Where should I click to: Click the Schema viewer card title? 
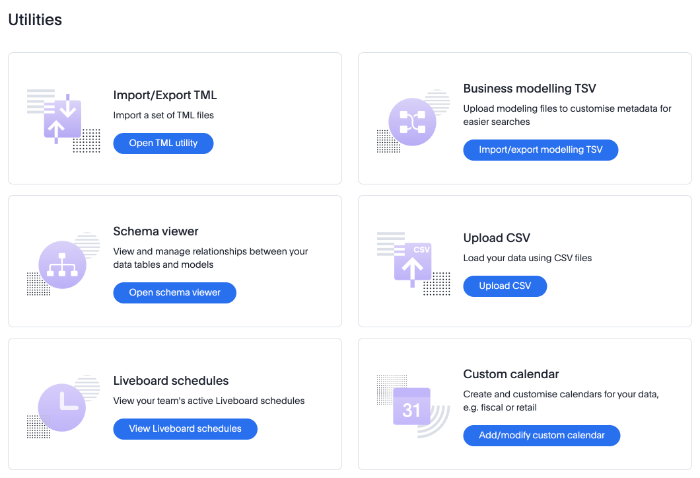click(x=156, y=231)
